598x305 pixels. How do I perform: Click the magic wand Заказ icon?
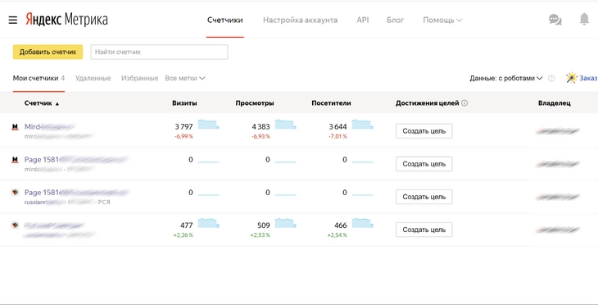(x=571, y=78)
